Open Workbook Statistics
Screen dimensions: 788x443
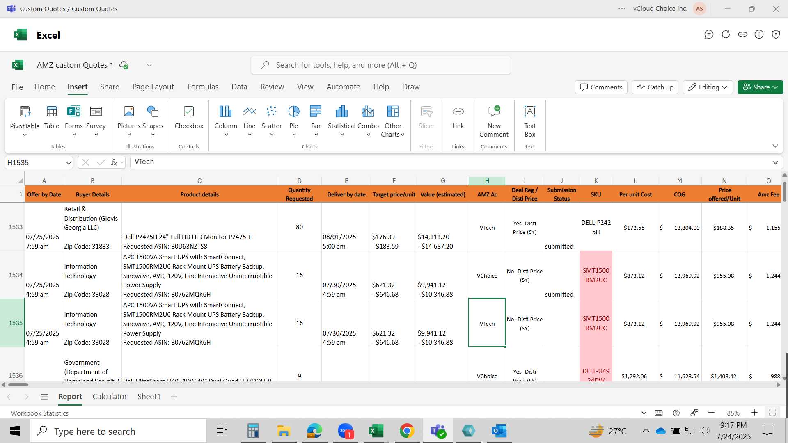pyautogui.click(x=39, y=413)
